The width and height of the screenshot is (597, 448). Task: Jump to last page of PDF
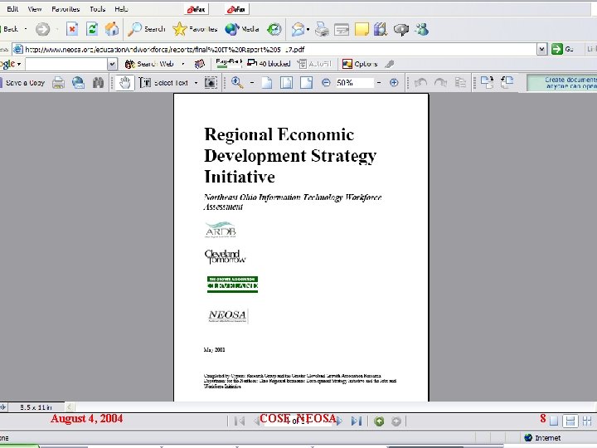[357, 421]
